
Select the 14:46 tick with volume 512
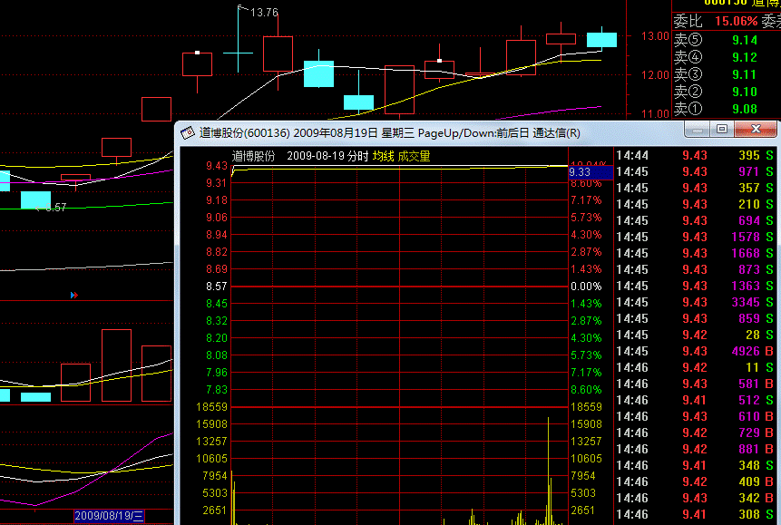(x=696, y=401)
